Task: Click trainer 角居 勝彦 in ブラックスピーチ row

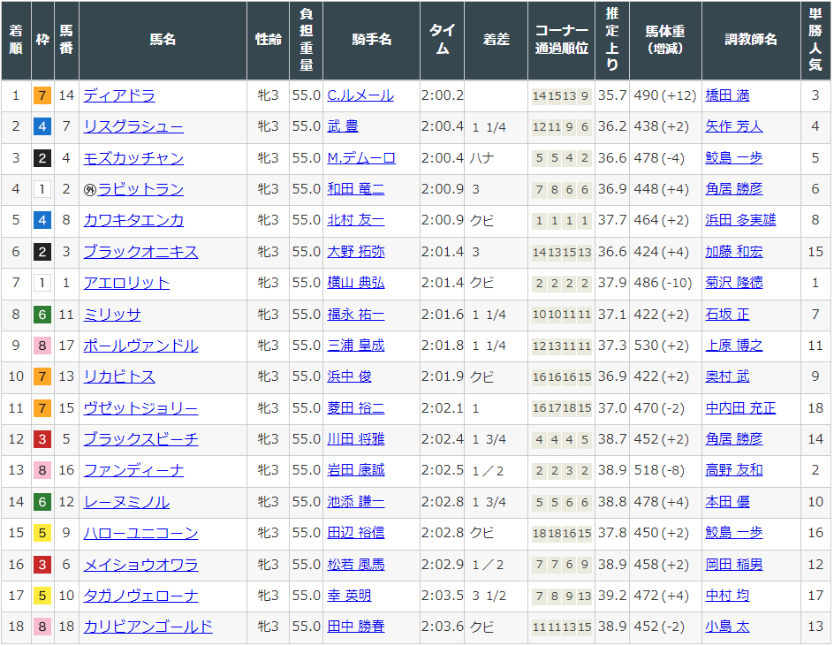Action: pos(734,439)
